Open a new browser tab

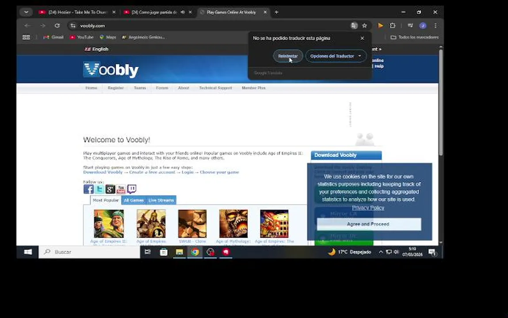(276, 12)
